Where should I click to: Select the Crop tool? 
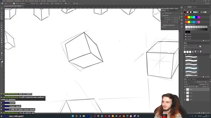pos(2,17)
